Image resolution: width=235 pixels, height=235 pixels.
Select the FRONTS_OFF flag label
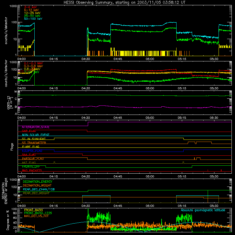click(31, 167)
